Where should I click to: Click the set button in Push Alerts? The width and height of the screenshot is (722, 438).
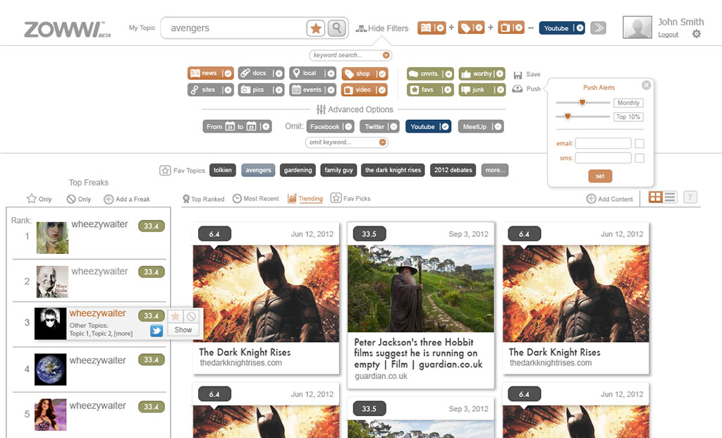pos(600,176)
